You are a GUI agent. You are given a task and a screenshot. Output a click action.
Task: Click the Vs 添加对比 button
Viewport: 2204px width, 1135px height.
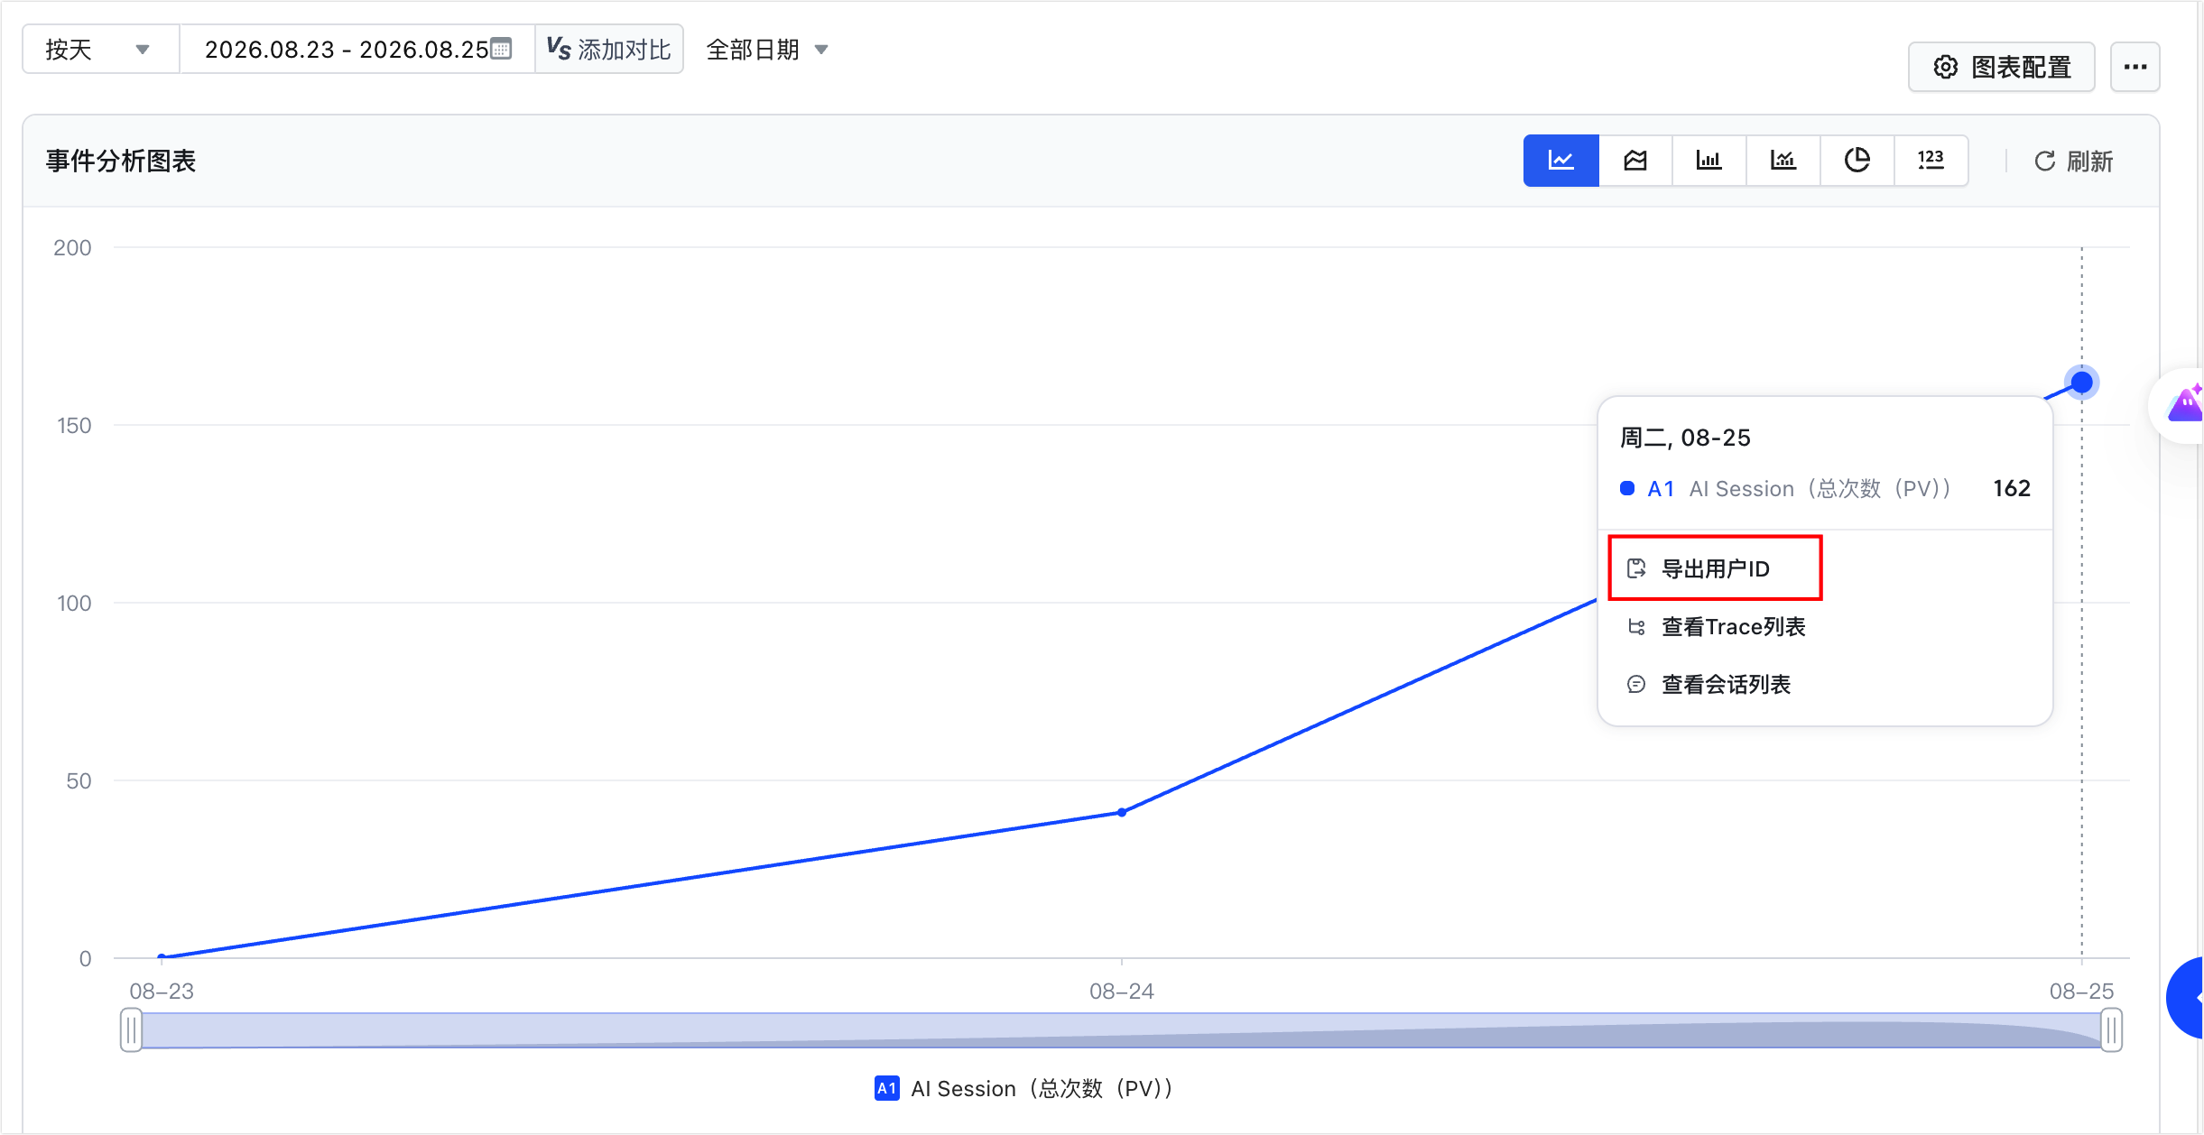tap(609, 49)
